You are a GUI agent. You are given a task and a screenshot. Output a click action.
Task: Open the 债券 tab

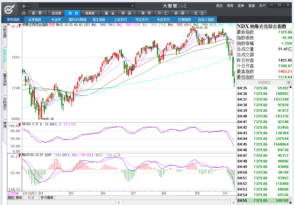146,13
